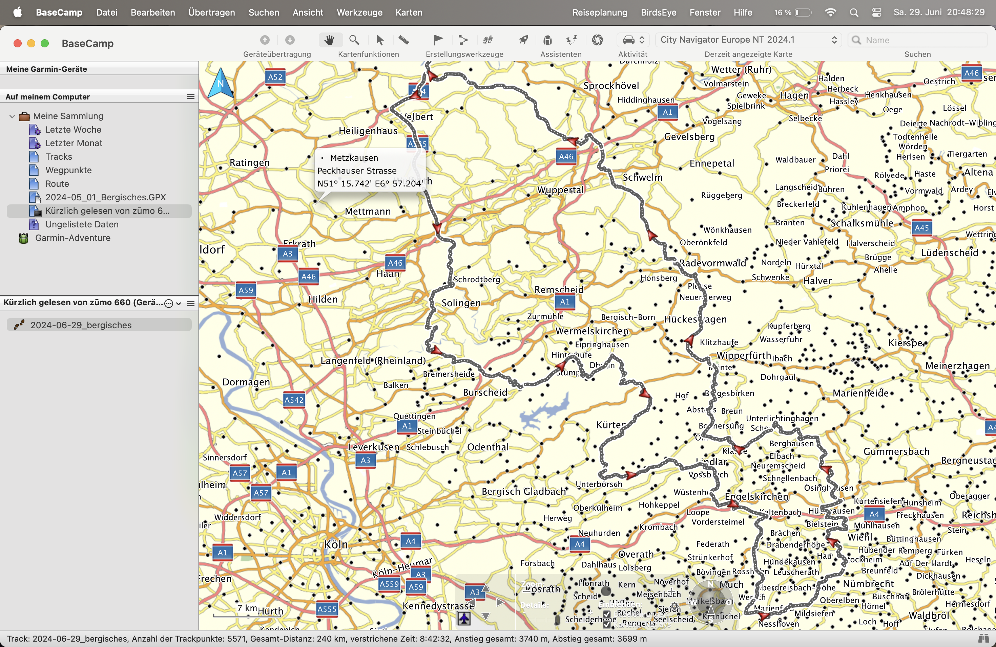
Task: Select the 2024-06-29_bergisches track
Action: (x=99, y=325)
